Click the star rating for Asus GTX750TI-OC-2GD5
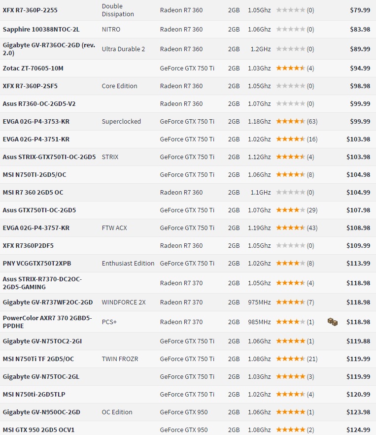Image resolution: width=376 pixels, height=435 pixels. pyautogui.click(x=290, y=210)
